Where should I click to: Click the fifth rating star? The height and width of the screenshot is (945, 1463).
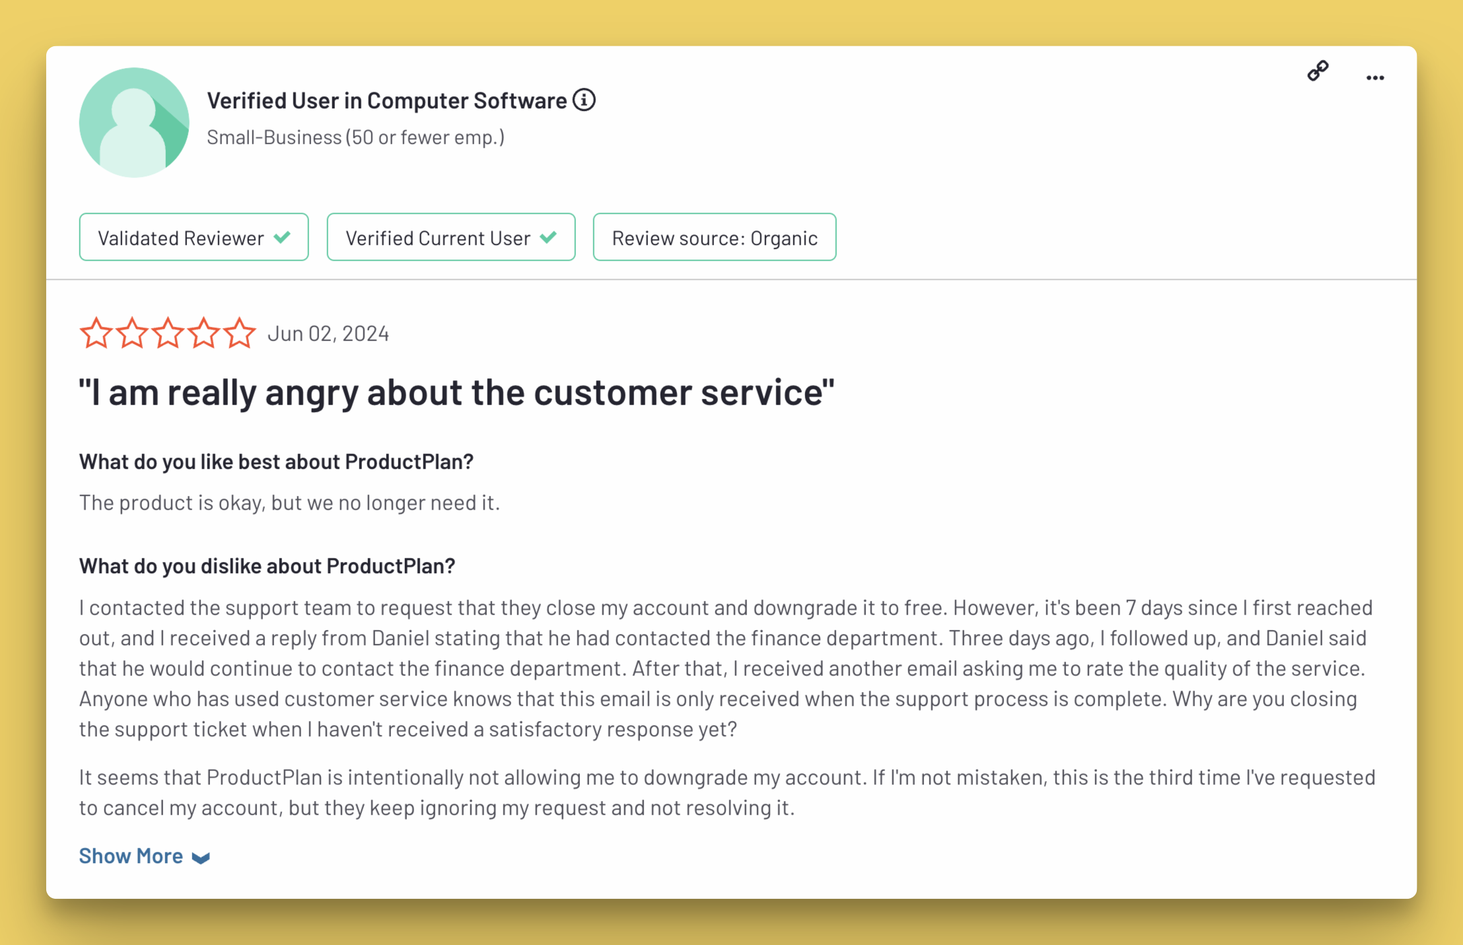238,333
